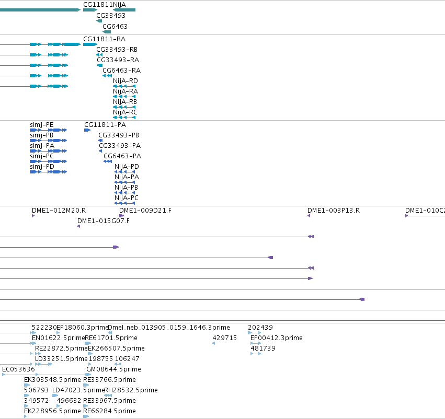The width and height of the screenshot is (445, 419).
Task: Click EST label RE66284.5prime
Action: pos(109,411)
